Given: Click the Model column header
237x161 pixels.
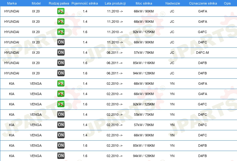Looking at the screenshot, I should tap(36, 3).
